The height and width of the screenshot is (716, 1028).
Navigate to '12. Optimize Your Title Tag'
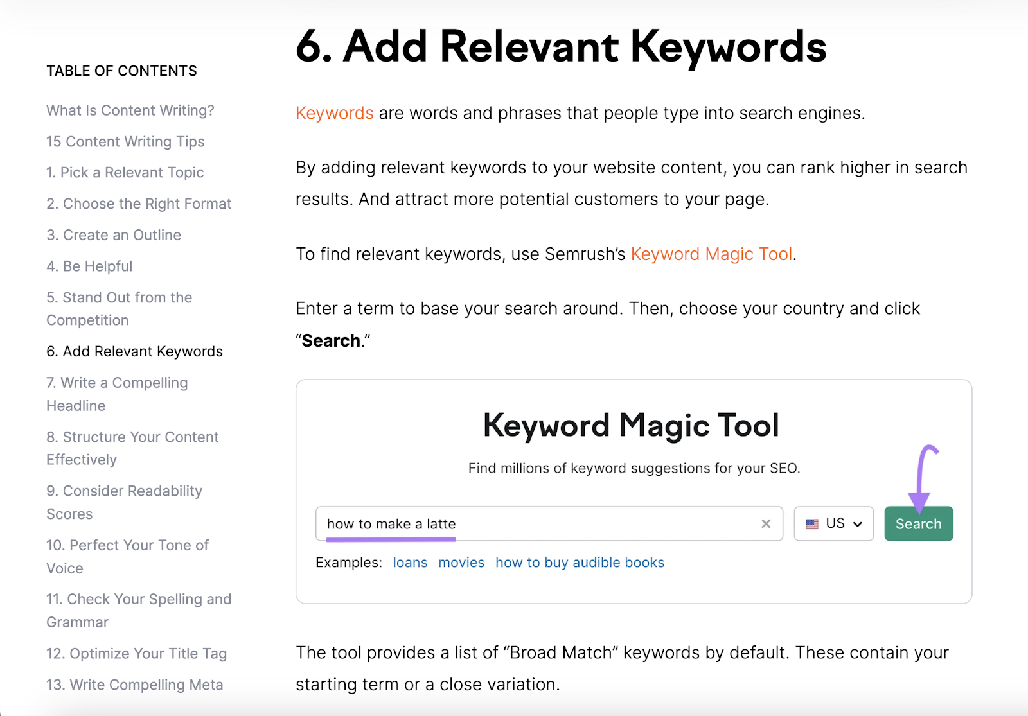tap(137, 654)
